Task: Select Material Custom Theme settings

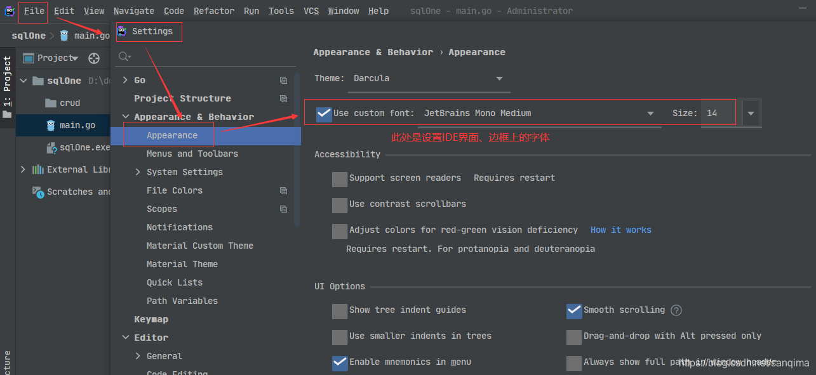Action: coord(200,246)
